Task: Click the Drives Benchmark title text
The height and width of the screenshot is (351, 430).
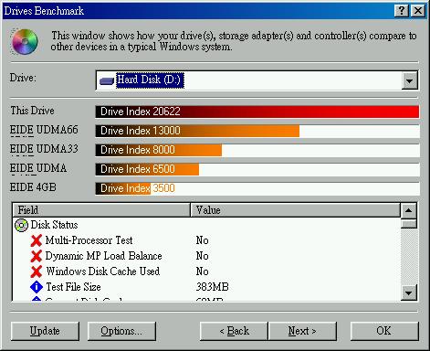Action: coord(44,11)
